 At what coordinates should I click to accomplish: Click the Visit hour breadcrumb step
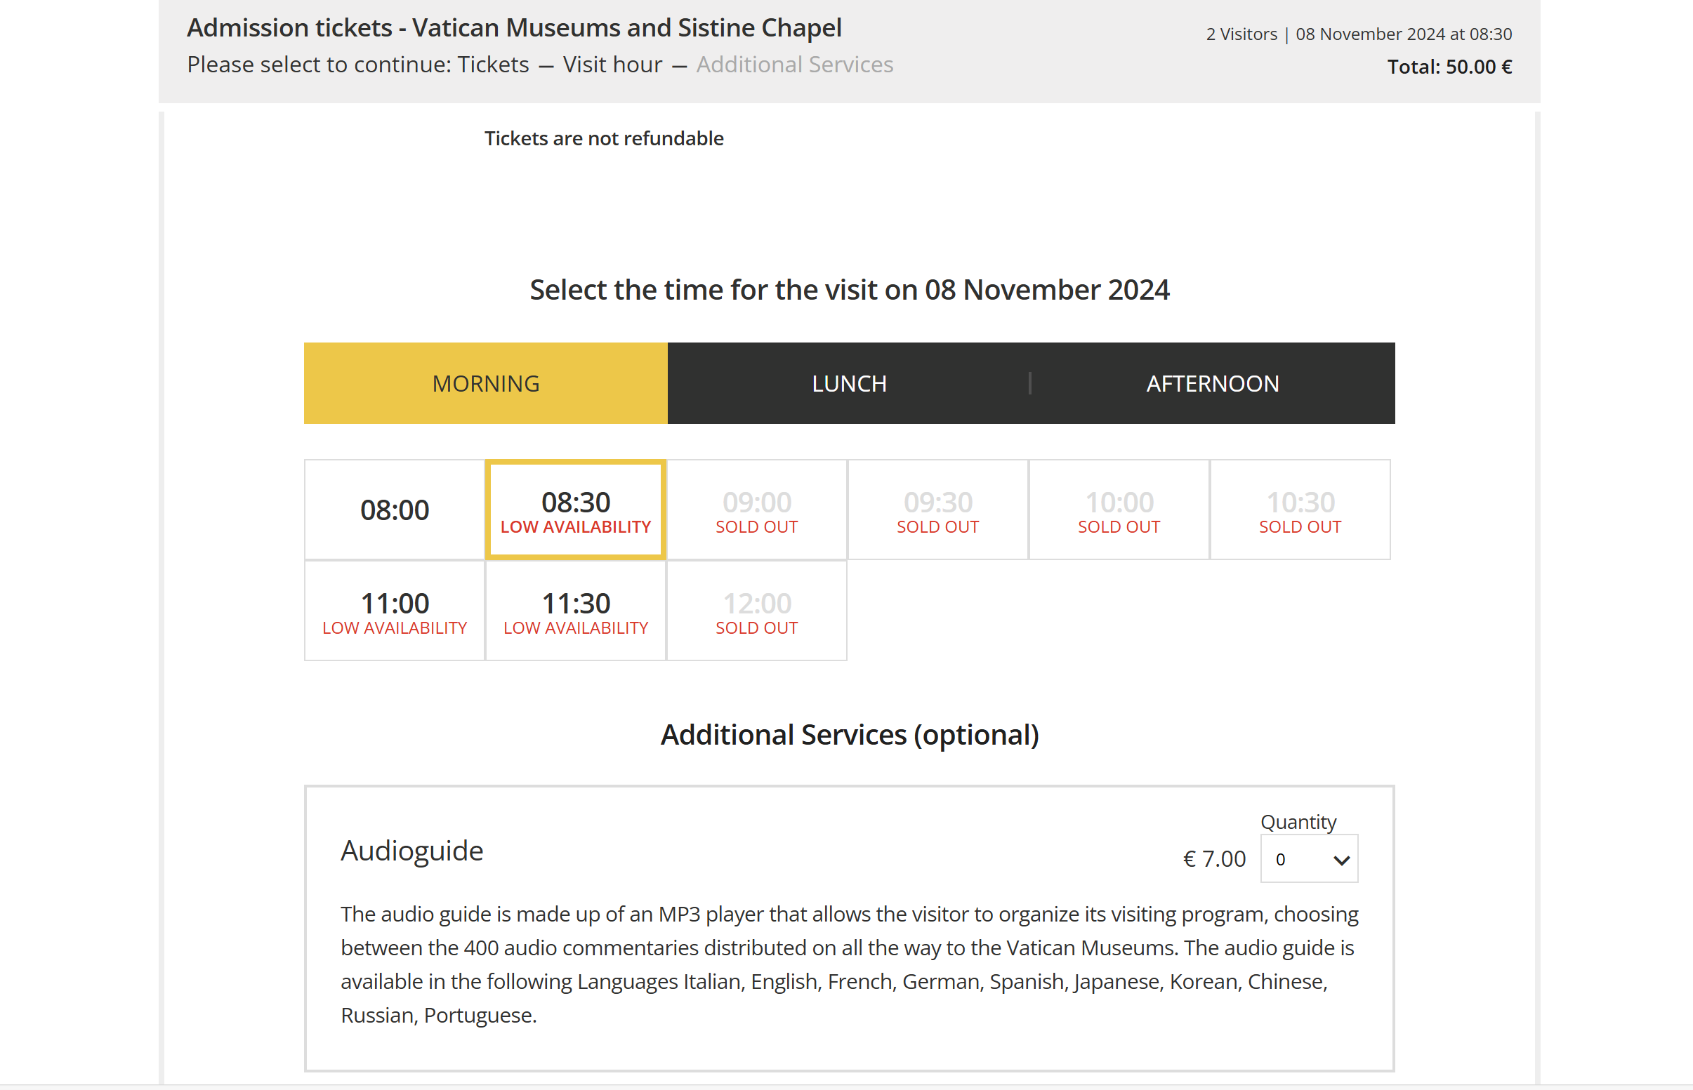612,65
